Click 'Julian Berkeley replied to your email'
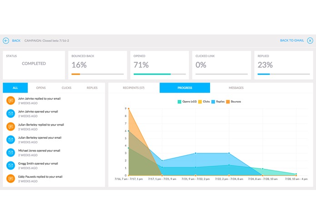 [x=41, y=125]
